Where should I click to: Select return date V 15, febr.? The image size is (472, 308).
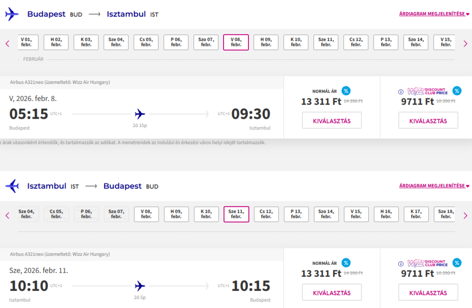[356, 214]
